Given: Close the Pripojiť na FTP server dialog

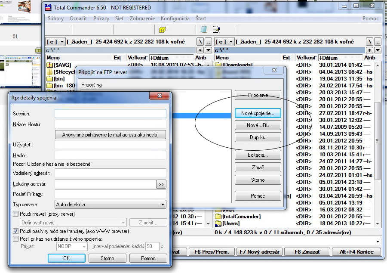Looking at the screenshot, I should tap(274, 70).
